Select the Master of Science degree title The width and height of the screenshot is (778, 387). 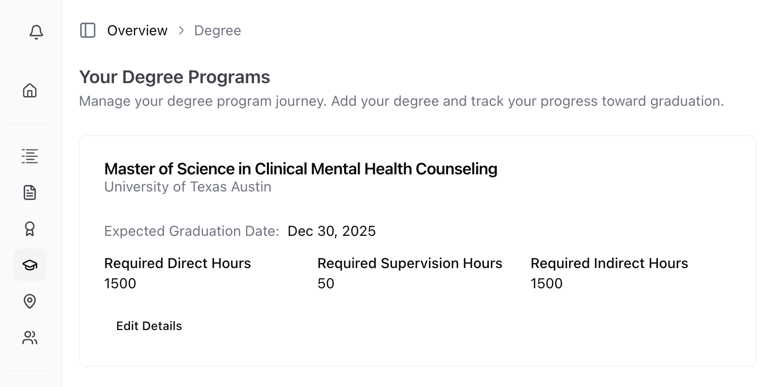click(301, 169)
